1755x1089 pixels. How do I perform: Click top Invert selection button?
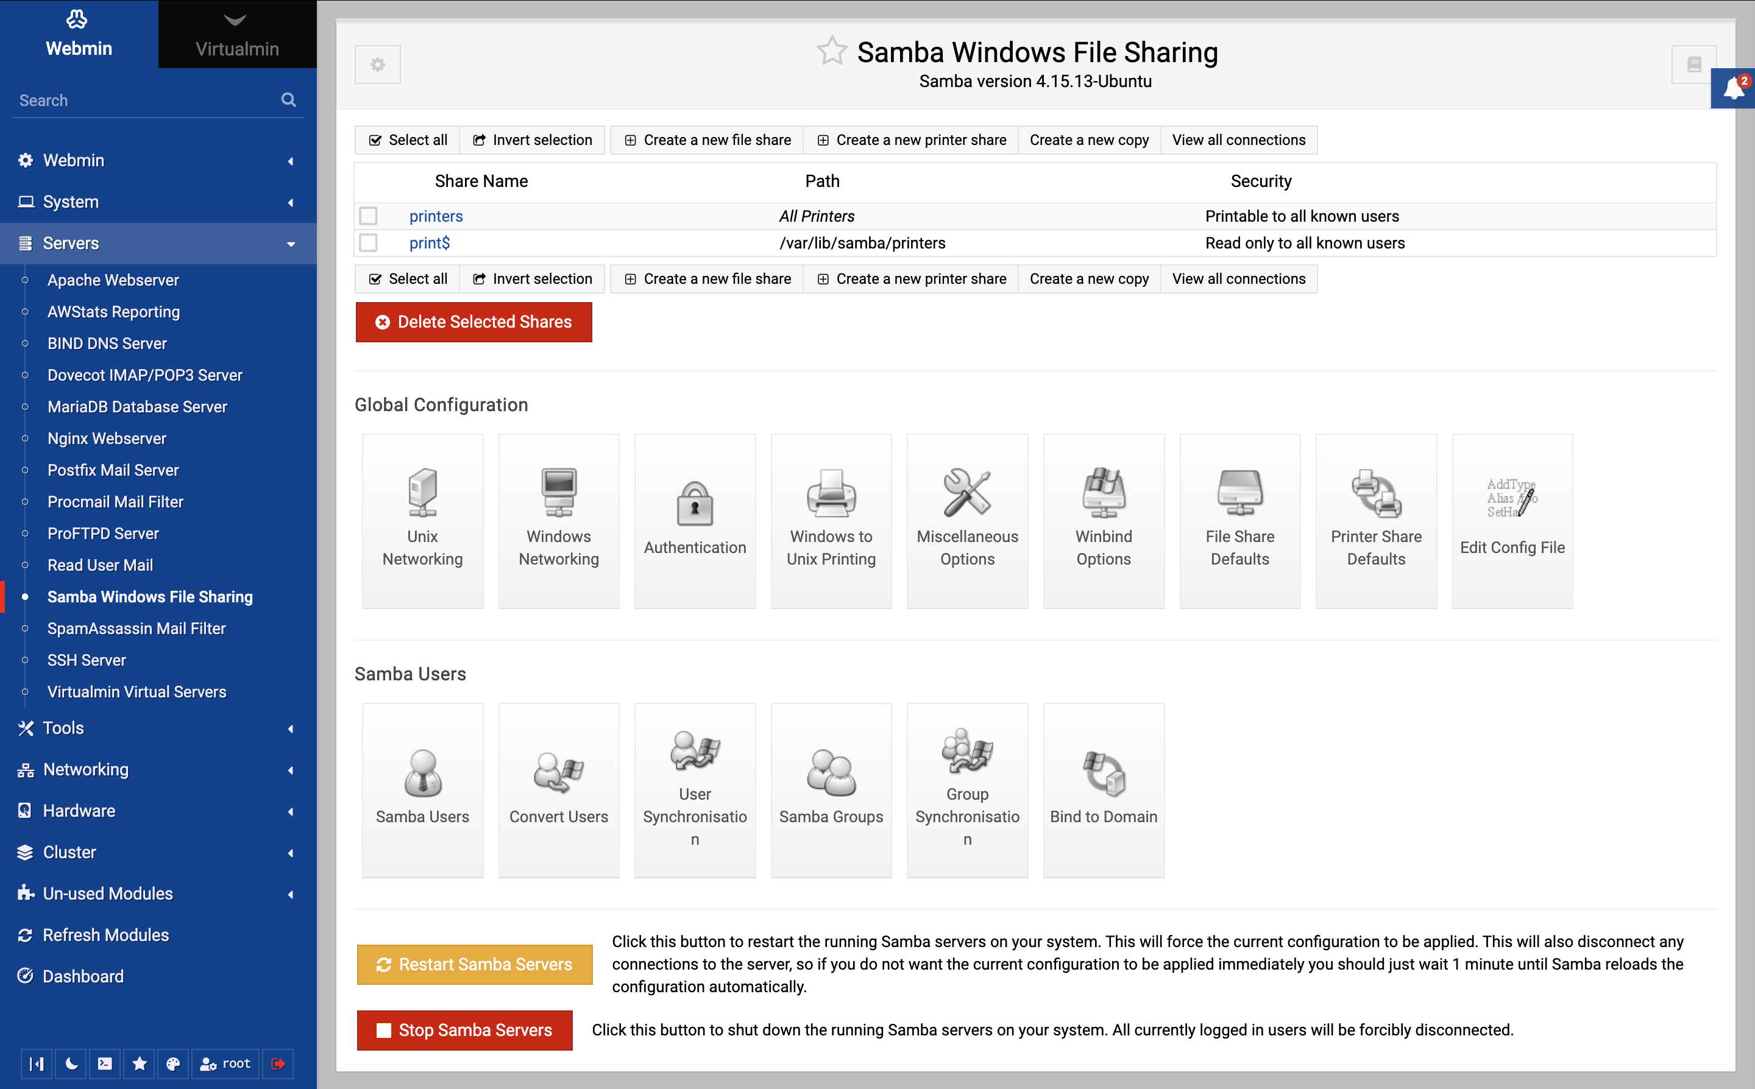coord(533,139)
